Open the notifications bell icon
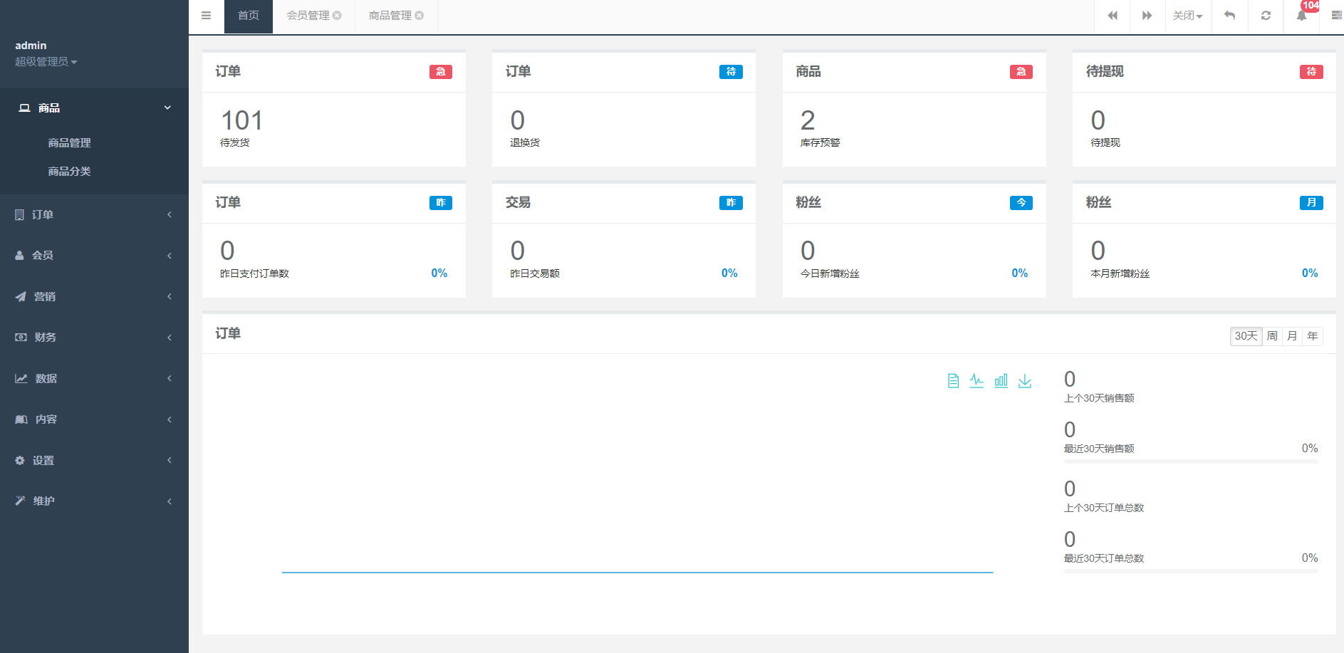Screen dimensions: 1344x653 (x=1301, y=16)
